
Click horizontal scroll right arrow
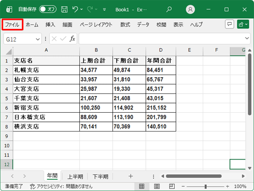coord(243,176)
